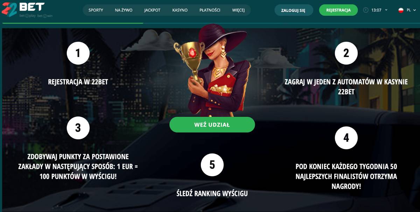This screenshot has width=420, height=212.
Task: Expand the Więcej menu
Action: click(x=238, y=10)
